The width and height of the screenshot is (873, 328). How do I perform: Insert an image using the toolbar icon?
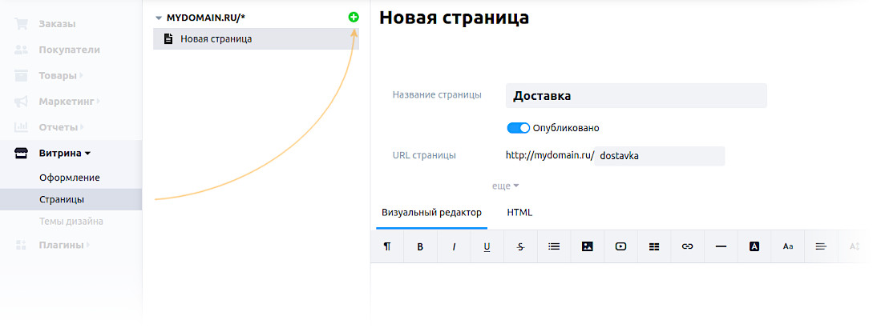587,247
